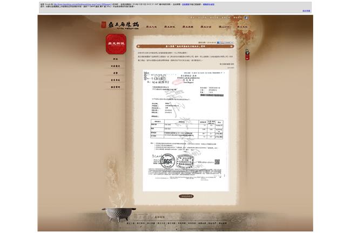Open the first footer link beside the hot pot
Viewport: 351px width, 233px height.
[x=131, y=223]
